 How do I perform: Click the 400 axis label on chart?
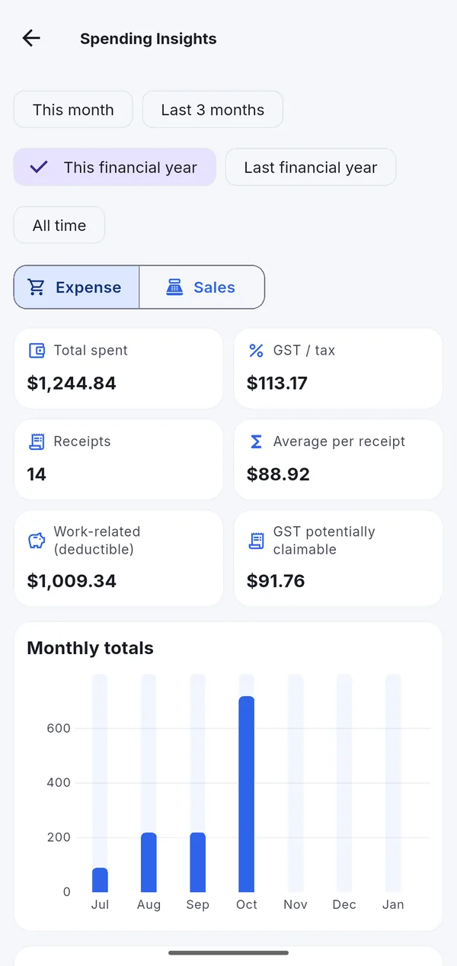(59, 782)
